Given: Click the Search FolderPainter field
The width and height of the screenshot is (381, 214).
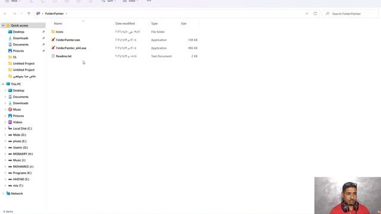Looking at the screenshot, I should [x=350, y=14].
